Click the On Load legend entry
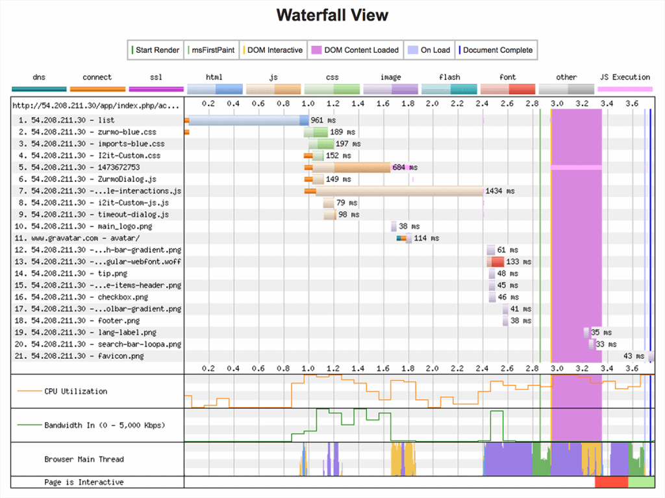The height and width of the screenshot is (498, 665). point(429,49)
